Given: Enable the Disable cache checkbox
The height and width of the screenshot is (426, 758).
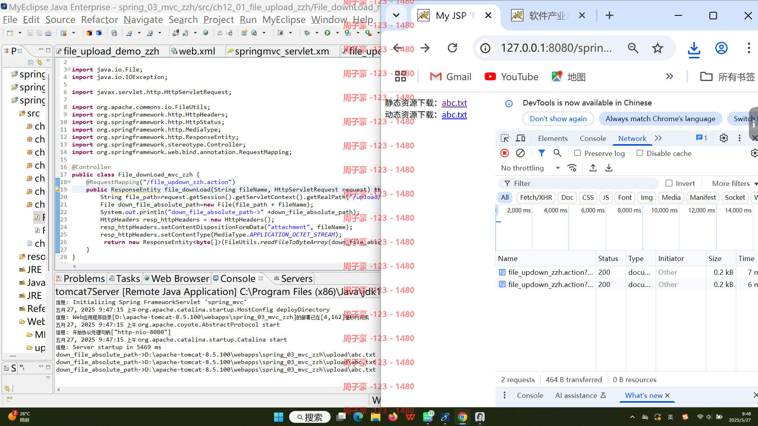Looking at the screenshot, I should (x=640, y=153).
